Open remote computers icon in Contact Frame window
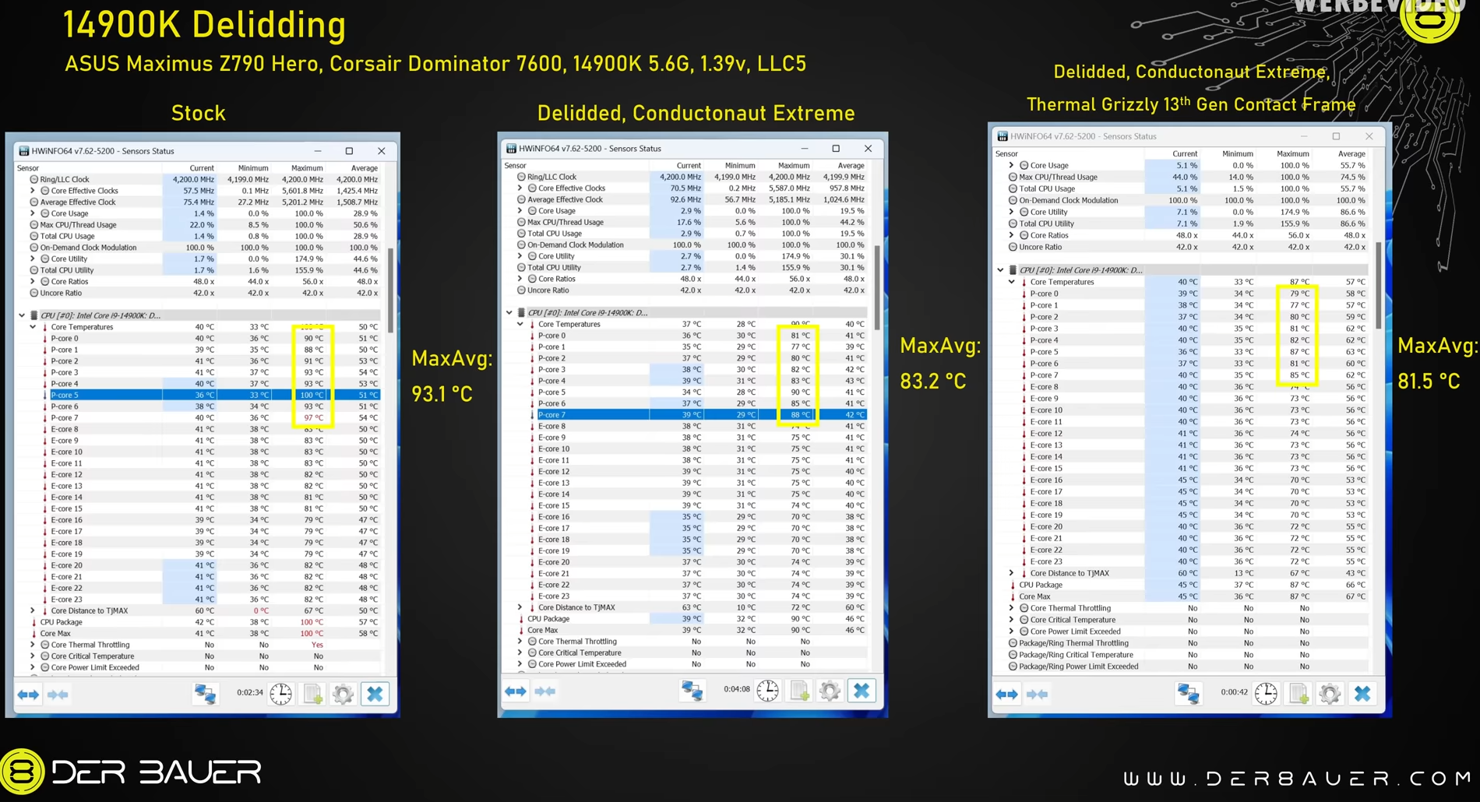The image size is (1480, 802). coord(1189,693)
